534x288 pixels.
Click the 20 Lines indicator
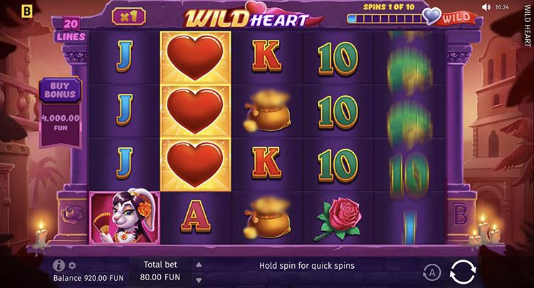point(70,30)
